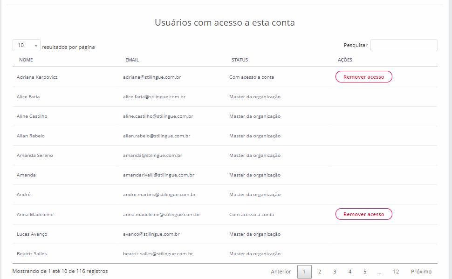This screenshot has width=452, height=279.
Task: Click the Beatriz Salles name entry
Action: [32, 254]
